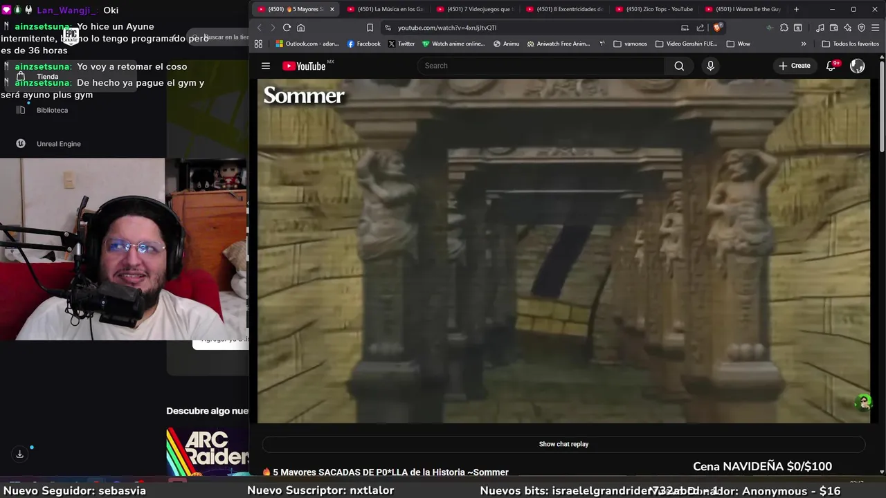Open Watch anime online bookmark
Viewport: 886px width, 498px height.
(x=453, y=44)
